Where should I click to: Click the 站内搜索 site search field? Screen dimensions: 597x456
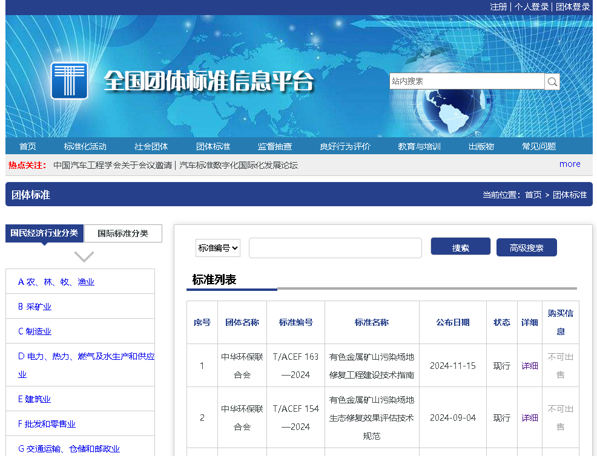466,81
